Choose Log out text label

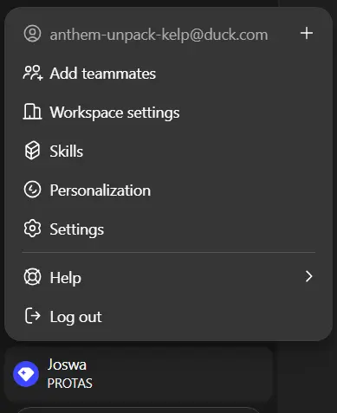pyautogui.click(x=76, y=317)
